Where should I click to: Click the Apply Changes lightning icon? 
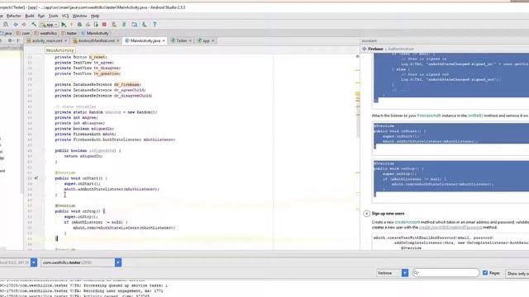pos(71,25)
